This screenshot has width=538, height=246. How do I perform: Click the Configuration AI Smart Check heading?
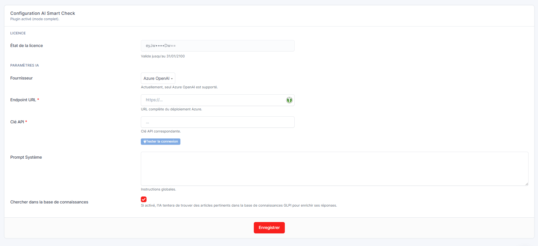click(43, 13)
